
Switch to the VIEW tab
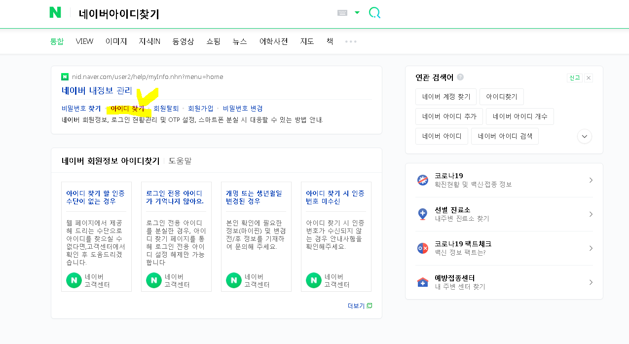click(84, 41)
